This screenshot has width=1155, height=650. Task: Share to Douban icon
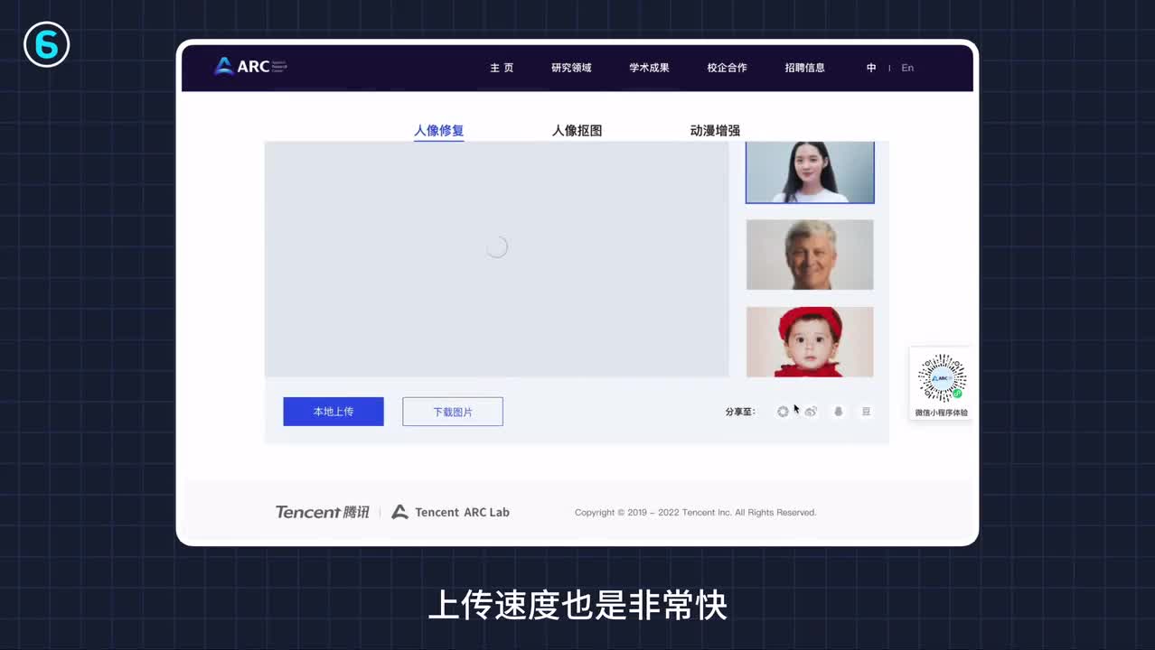tap(866, 412)
